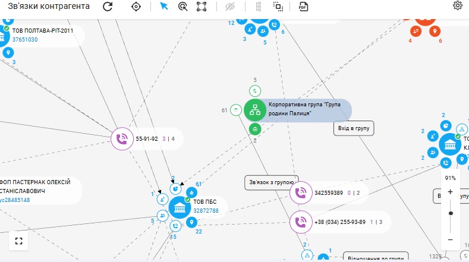Click the zoom slider handle
The width and height of the screenshot is (469, 262).
point(451,213)
